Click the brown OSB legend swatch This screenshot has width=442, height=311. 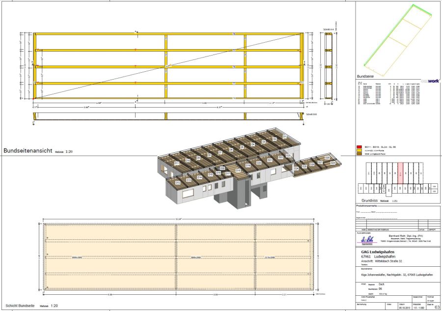(x=359, y=154)
